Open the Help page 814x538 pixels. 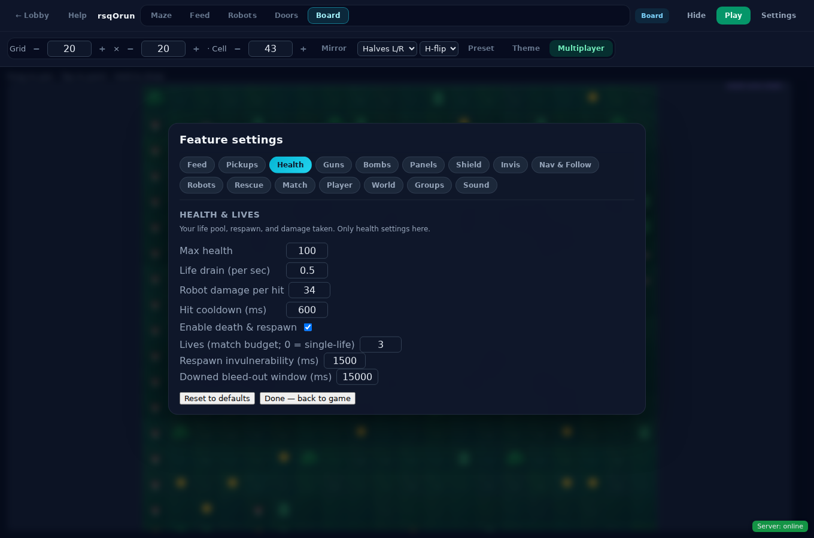(x=77, y=16)
